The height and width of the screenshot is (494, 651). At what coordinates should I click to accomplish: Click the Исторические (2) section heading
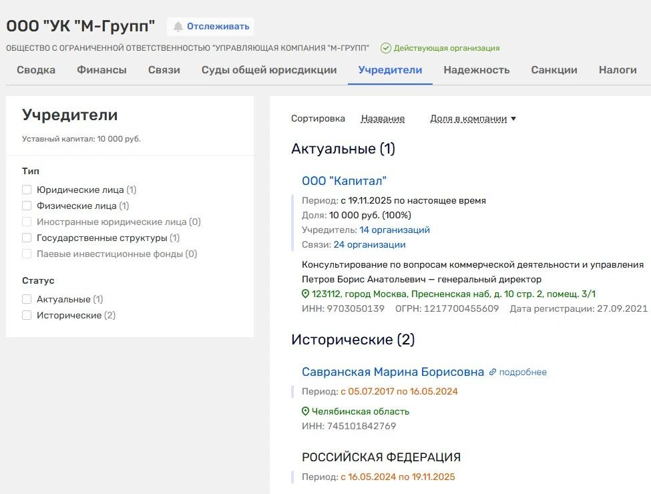tap(353, 340)
